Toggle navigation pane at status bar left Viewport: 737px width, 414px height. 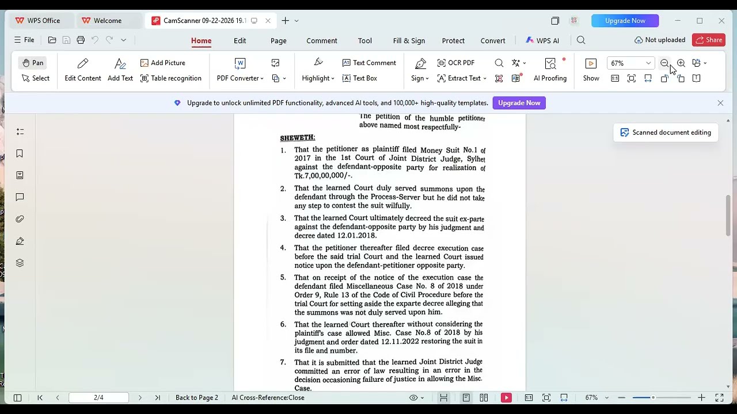(x=17, y=397)
